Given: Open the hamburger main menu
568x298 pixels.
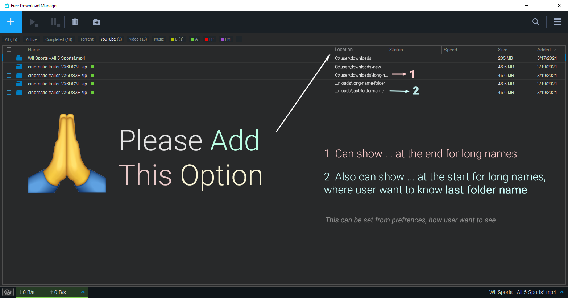Looking at the screenshot, I should 557,22.
